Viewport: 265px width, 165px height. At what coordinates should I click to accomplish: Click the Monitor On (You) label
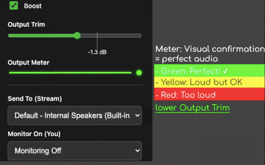tap(34, 134)
